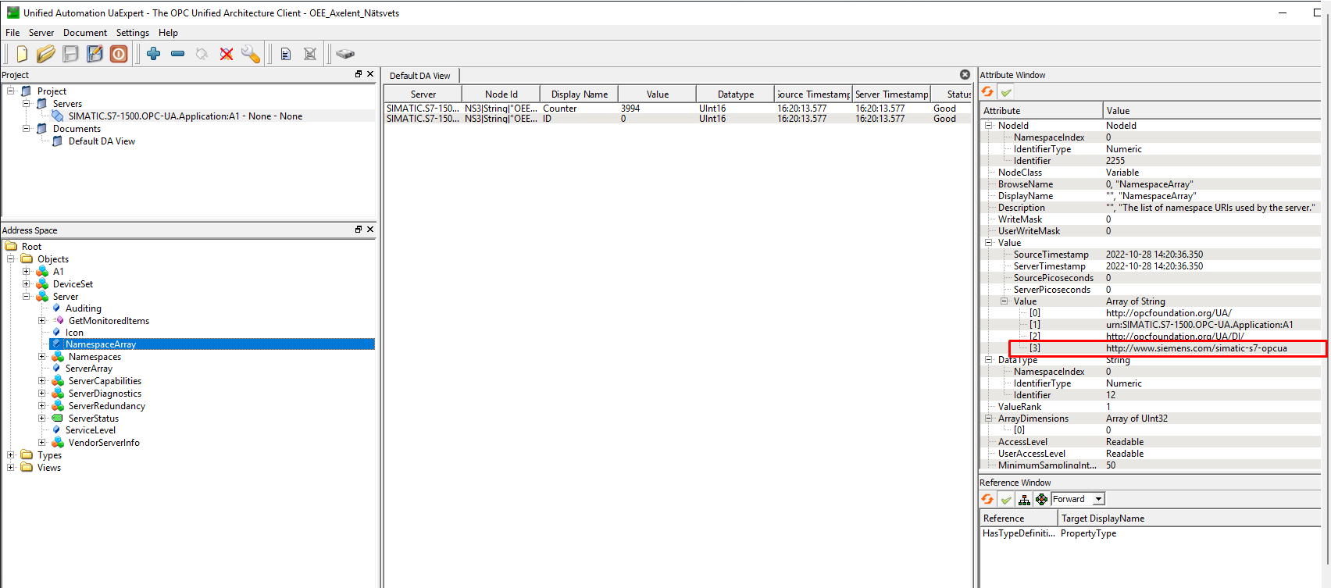Refresh attributes with orange arrows in Attribute Window
The width and height of the screenshot is (1331, 588).
[988, 92]
